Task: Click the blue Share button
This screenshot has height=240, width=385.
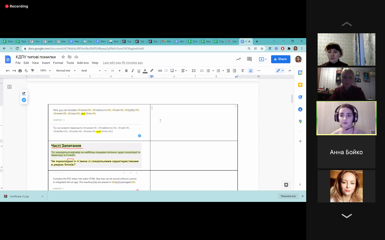Action: pos(280,59)
